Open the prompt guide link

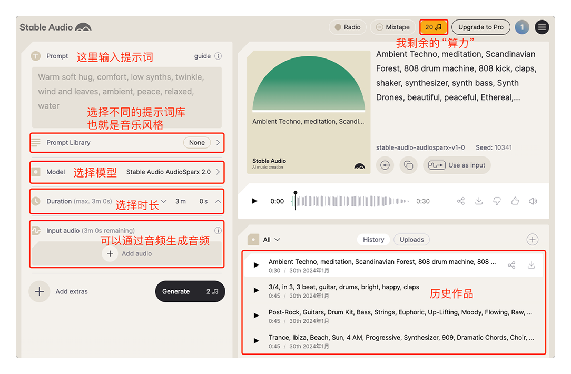(x=202, y=56)
